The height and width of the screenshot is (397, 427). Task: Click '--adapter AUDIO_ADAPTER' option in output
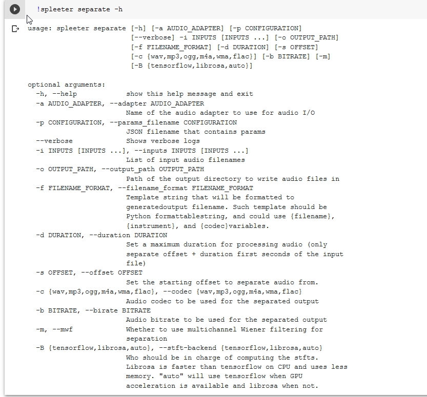coord(157,103)
